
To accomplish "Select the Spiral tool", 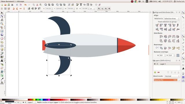I will [x=2, y=46].
